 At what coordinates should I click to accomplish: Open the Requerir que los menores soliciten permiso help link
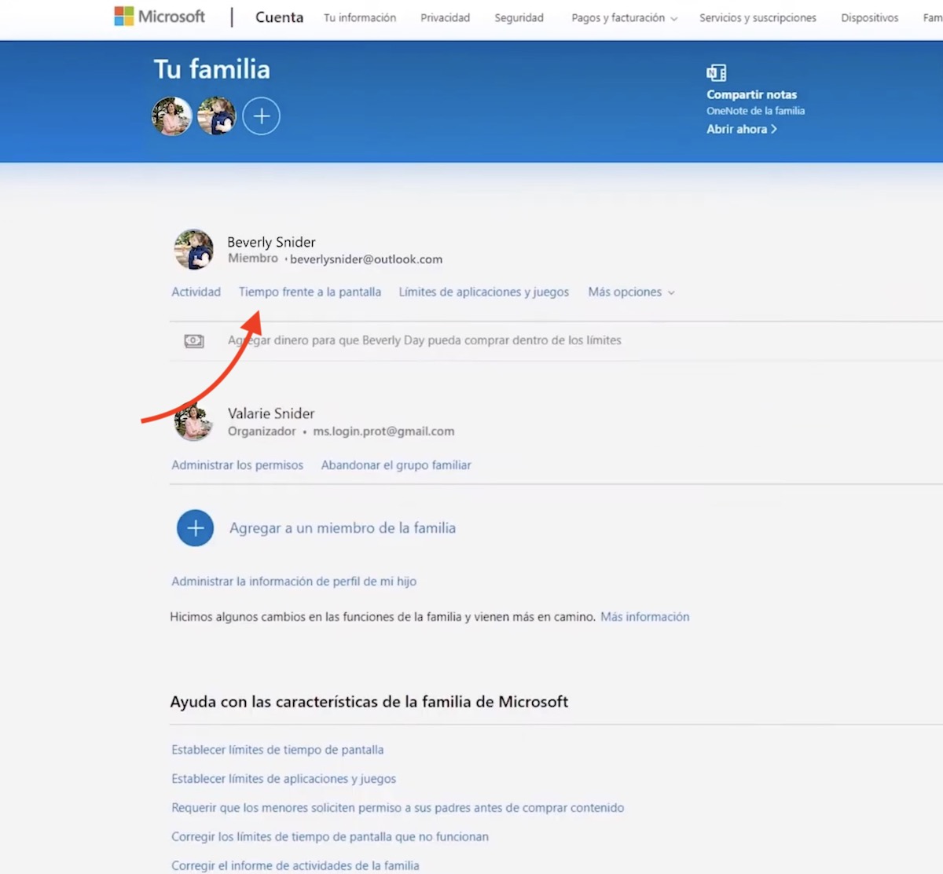[398, 808]
